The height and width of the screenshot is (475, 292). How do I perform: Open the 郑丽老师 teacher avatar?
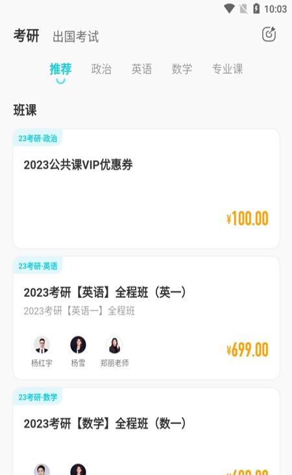[x=114, y=345]
